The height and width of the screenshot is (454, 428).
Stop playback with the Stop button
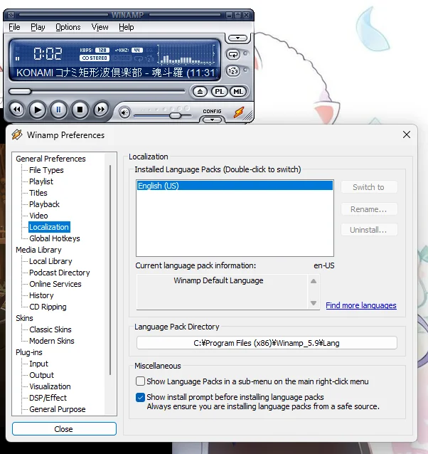pos(80,110)
